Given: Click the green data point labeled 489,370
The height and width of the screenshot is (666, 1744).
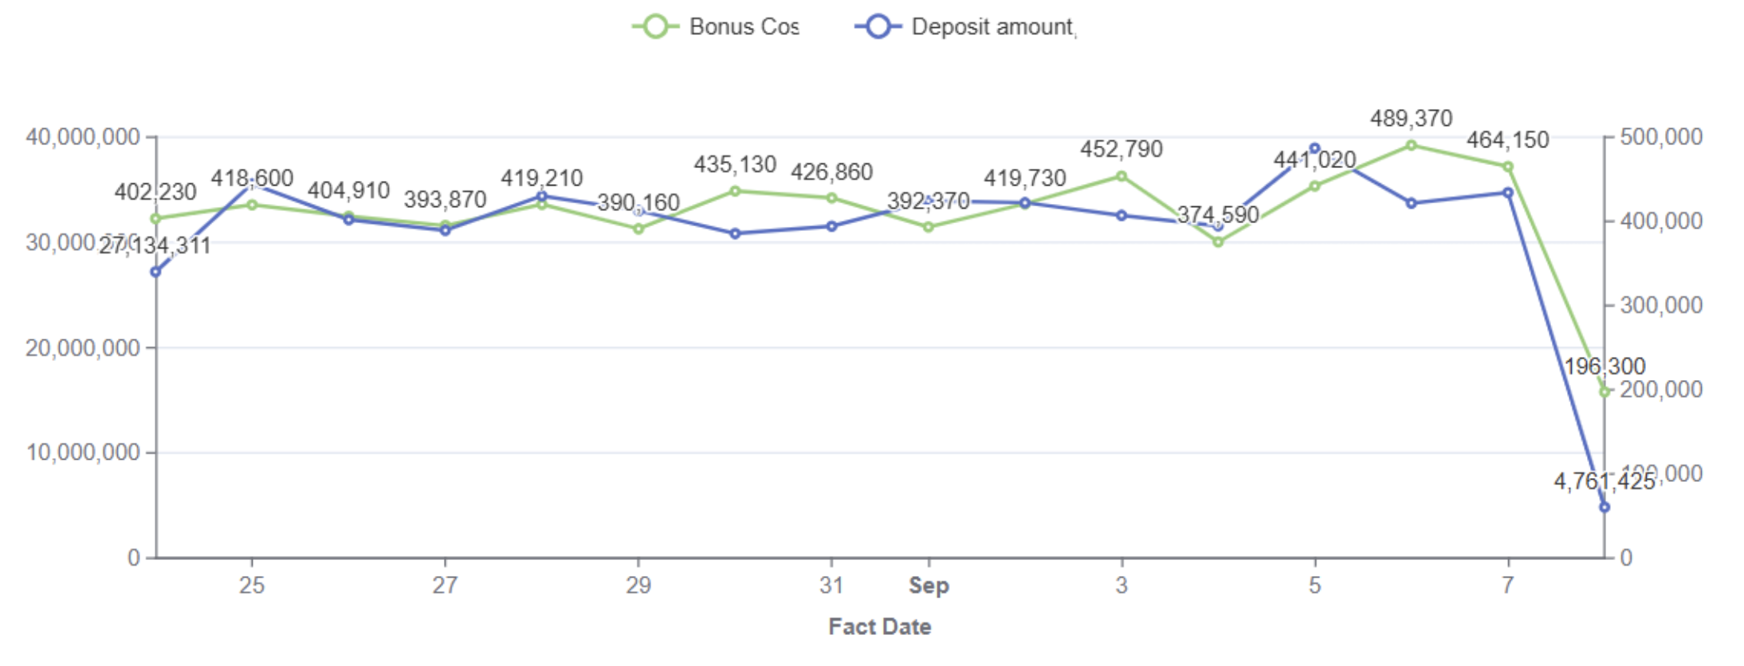Looking at the screenshot, I should click(x=1411, y=146).
